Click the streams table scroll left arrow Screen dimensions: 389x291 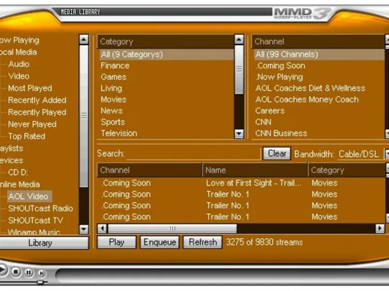[102, 228]
